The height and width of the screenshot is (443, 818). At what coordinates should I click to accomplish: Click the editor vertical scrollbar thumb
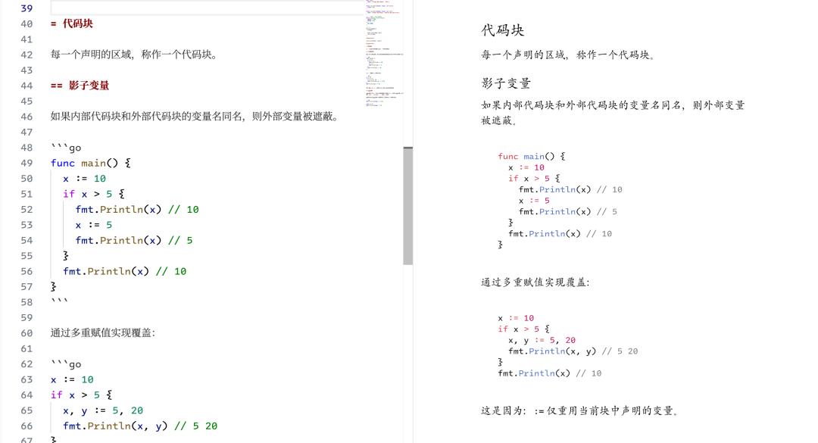click(408, 206)
